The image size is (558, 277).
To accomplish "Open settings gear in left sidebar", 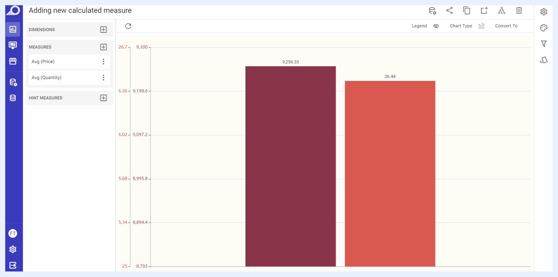I will tap(13, 249).
